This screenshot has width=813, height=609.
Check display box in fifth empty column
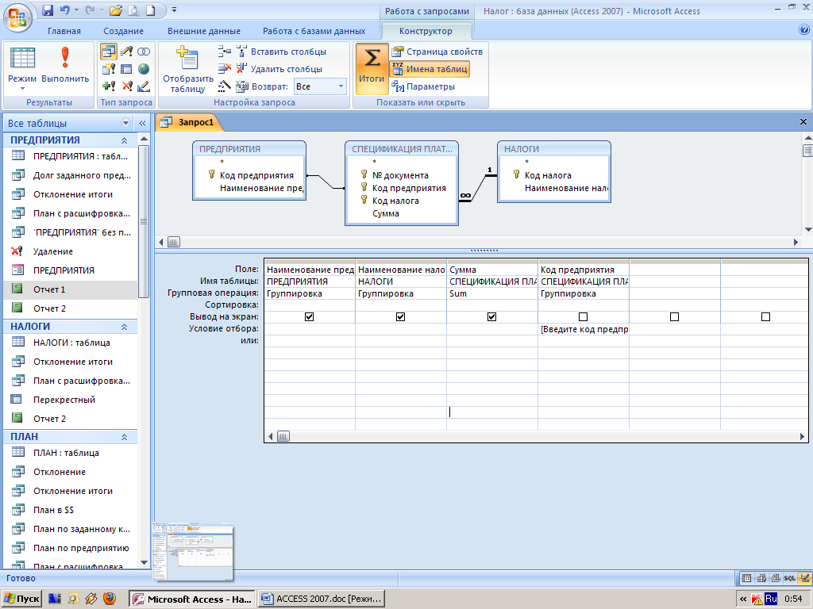675,316
